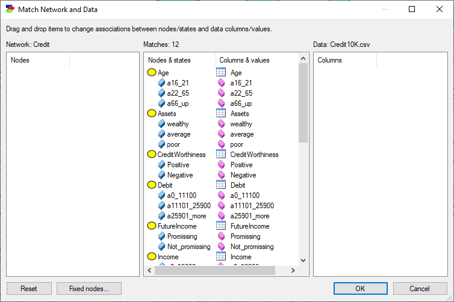Select the a16_21 value in data columns
Viewport: 454px width, 302px height.
point(241,83)
